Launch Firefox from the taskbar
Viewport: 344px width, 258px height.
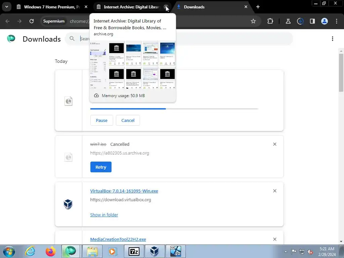tap(50, 251)
